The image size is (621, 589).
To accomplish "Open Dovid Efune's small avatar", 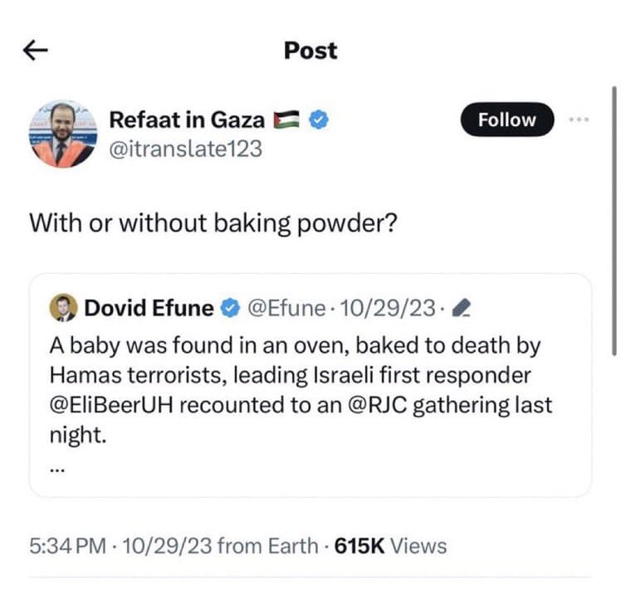I will tap(65, 309).
